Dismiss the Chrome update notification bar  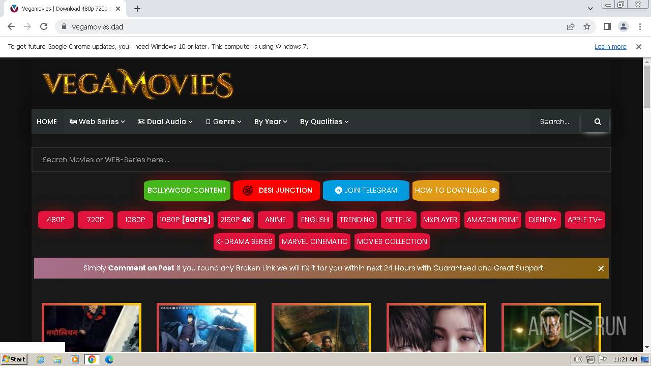point(639,46)
